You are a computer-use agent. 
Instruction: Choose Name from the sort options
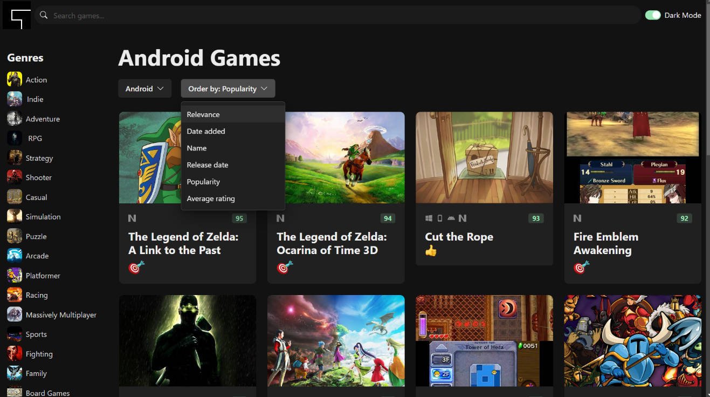tap(197, 148)
